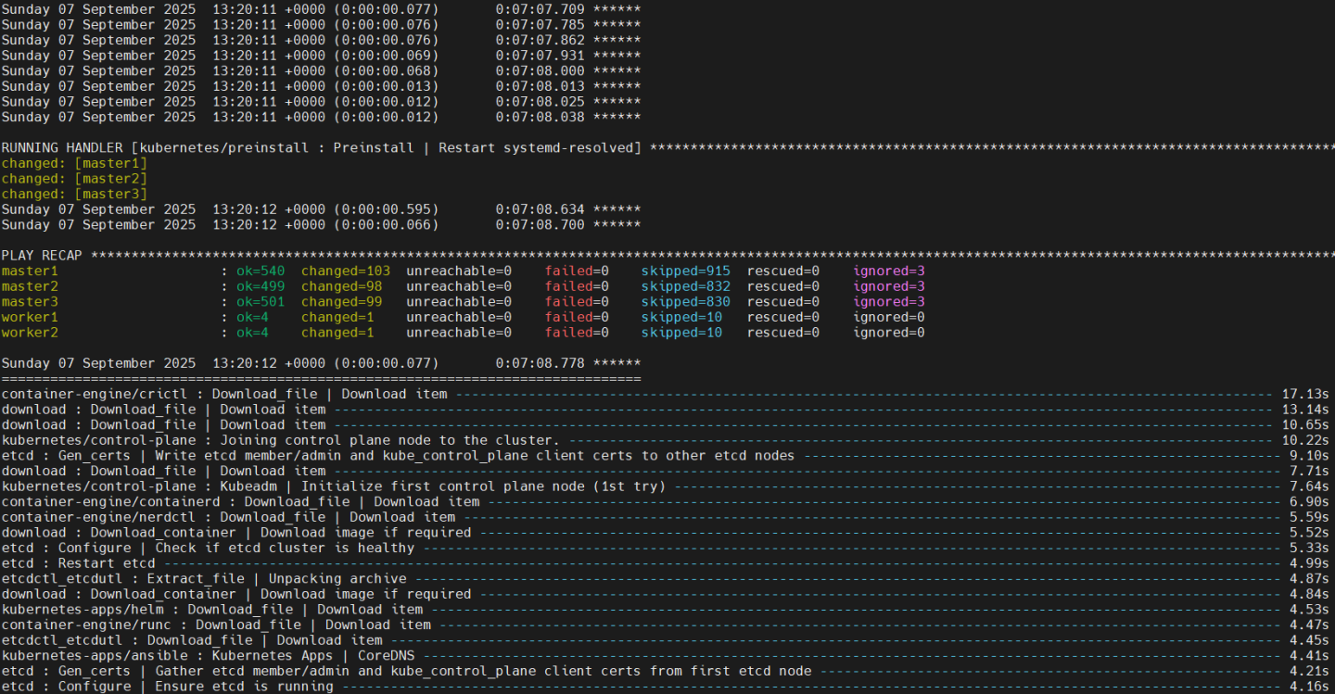Image resolution: width=1335 pixels, height=694 pixels.
Task: Select the changed=103 value for master1
Action: (344, 271)
